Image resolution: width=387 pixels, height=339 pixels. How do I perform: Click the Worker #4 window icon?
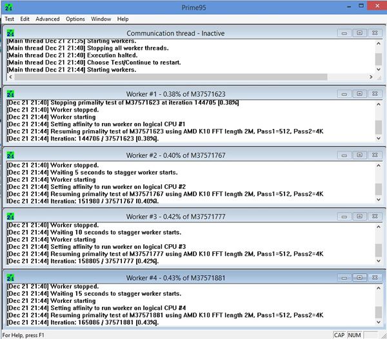click(x=10, y=278)
